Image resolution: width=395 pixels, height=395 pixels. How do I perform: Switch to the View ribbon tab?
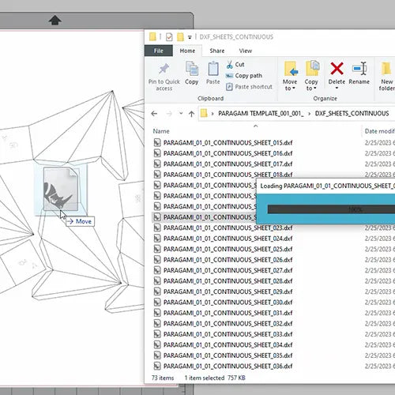click(246, 51)
